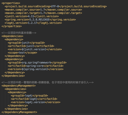Click the junit groupId line

pyautogui.click(x=26, y=43)
